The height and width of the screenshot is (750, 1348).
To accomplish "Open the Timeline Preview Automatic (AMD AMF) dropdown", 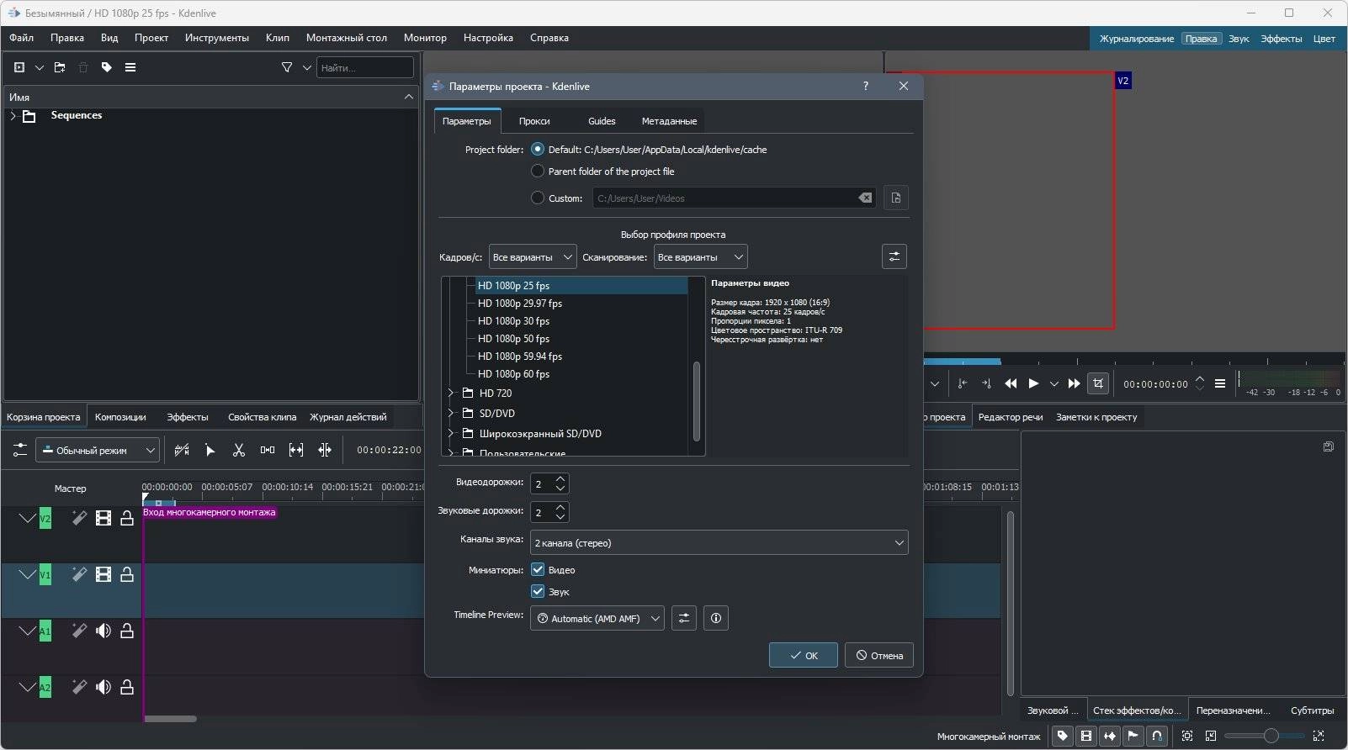I will (597, 618).
